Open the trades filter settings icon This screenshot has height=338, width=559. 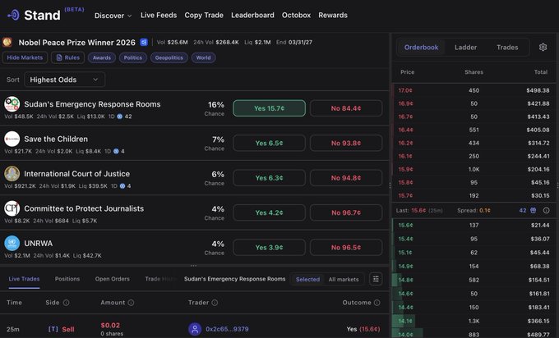point(376,279)
